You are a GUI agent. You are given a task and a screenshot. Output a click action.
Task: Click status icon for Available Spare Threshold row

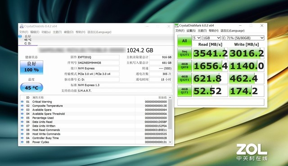tap(22, 114)
